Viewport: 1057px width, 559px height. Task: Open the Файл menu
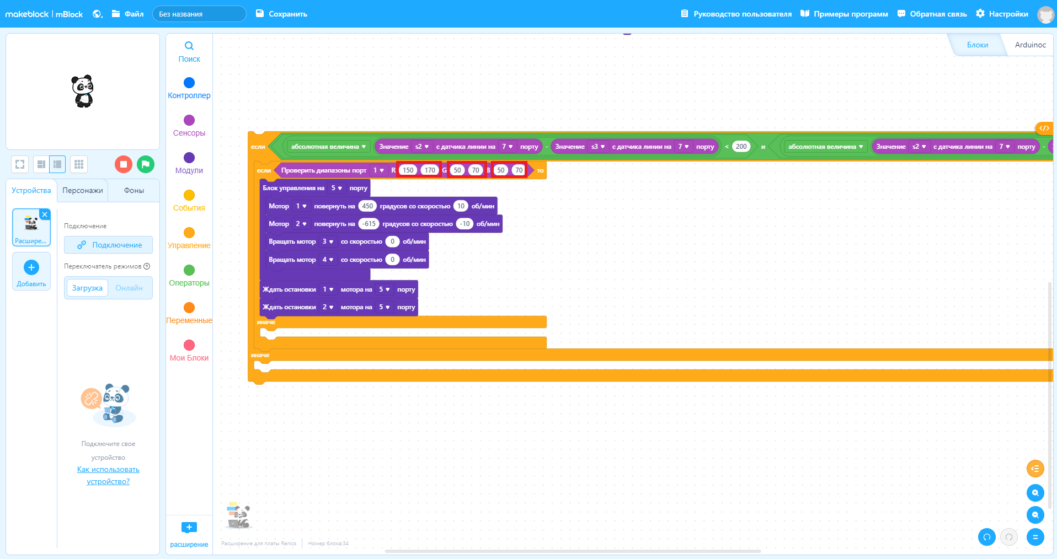click(128, 14)
